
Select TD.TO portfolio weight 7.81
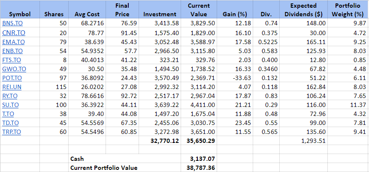348,123
